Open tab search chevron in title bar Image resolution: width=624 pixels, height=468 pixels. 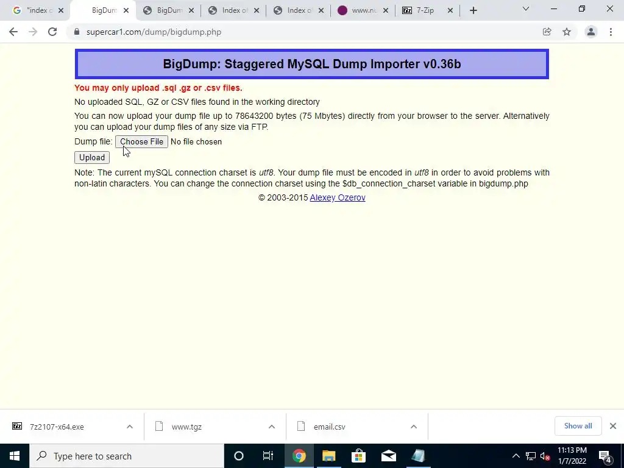(x=526, y=9)
